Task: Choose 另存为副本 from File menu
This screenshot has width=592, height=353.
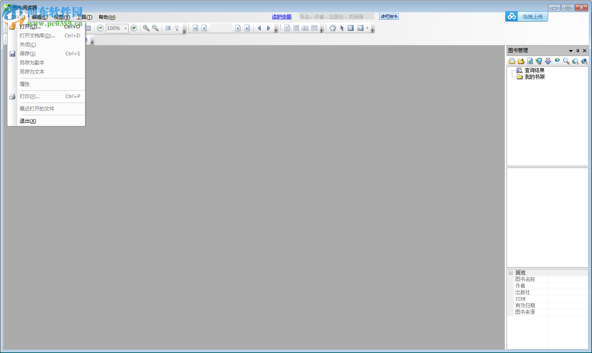Action: pyautogui.click(x=46, y=62)
